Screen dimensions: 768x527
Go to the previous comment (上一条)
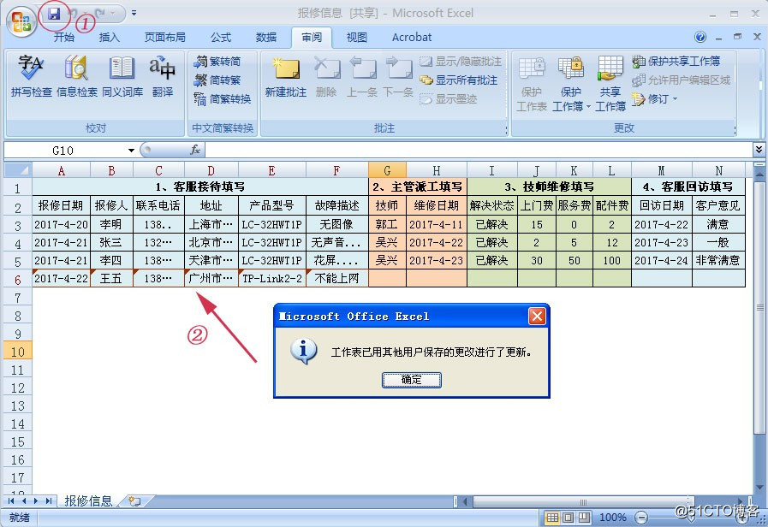click(361, 77)
